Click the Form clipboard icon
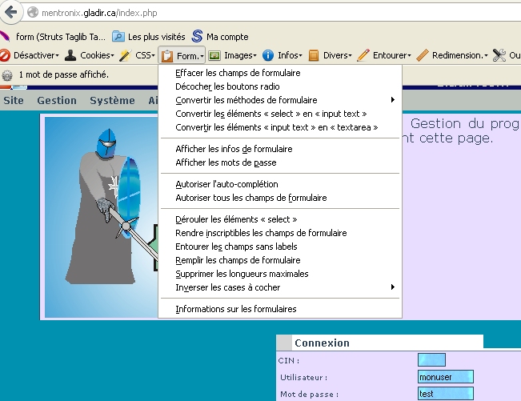 tap(166, 55)
